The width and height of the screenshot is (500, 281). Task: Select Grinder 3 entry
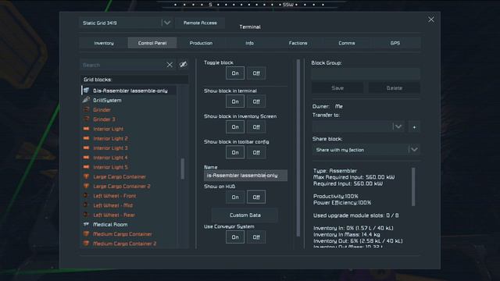point(129,119)
